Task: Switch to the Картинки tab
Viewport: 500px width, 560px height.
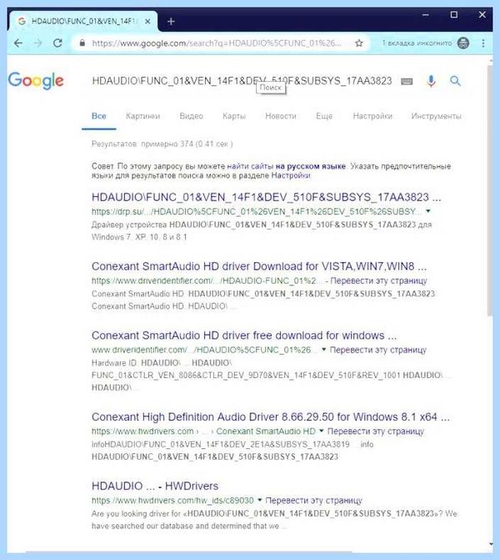Action: coord(142,116)
